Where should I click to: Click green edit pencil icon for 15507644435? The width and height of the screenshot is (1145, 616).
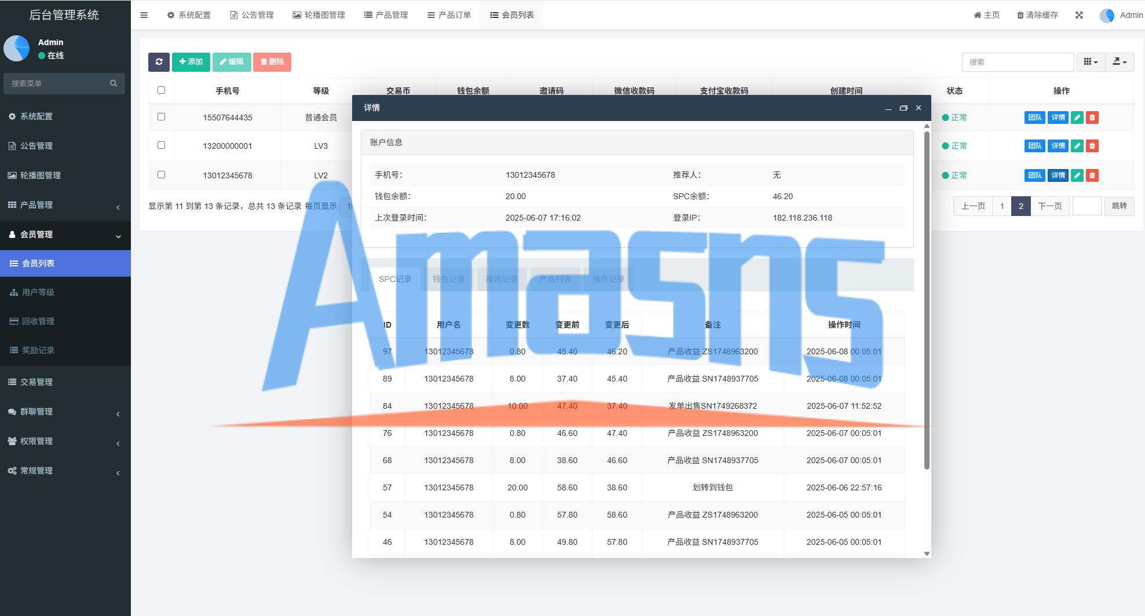point(1077,118)
